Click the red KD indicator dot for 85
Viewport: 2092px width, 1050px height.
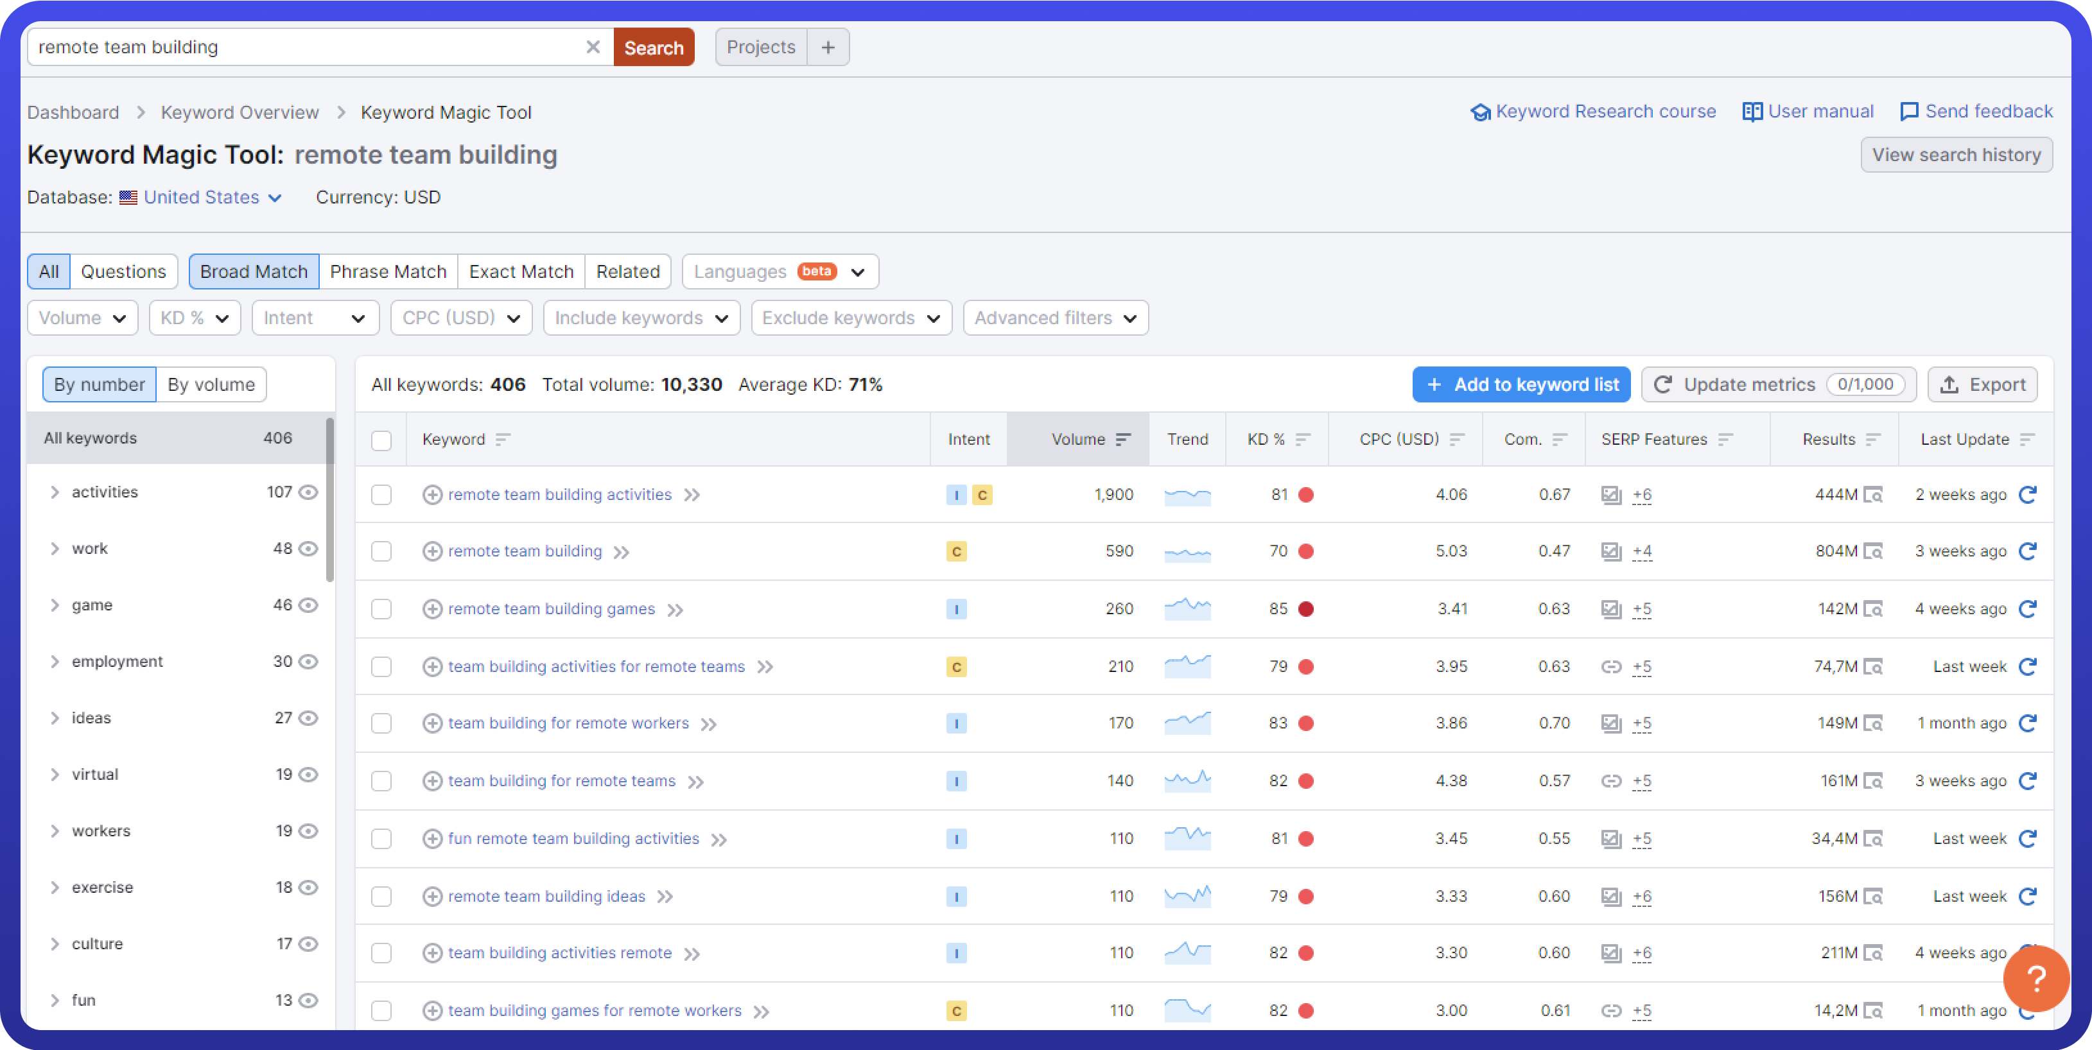1306,608
